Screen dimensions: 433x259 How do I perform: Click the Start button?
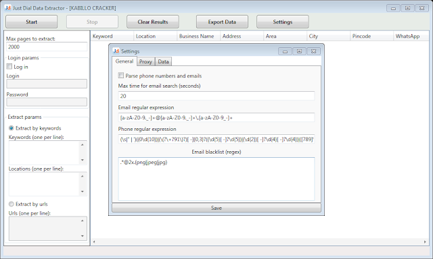click(32, 22)
